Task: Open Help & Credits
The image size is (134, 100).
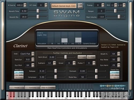Action: [48, 87]
